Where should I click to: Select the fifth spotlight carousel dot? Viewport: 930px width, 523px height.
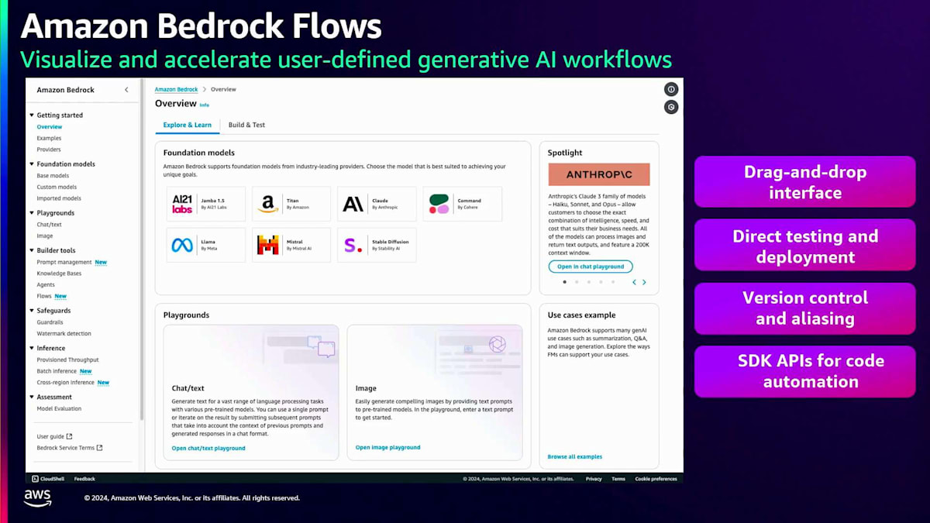coord(612,282)
